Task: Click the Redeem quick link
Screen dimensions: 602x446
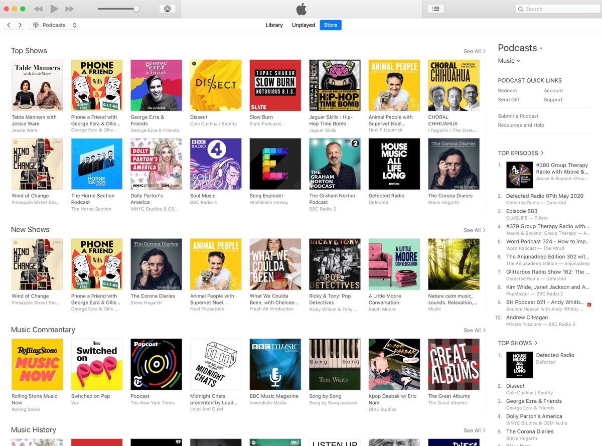Action: [x=507, y=91]
